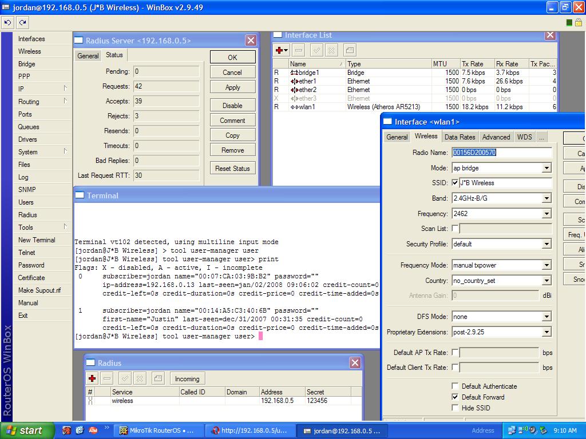Uncheck the Default Forward checkbox
Image resolution: width=586 pixels, height=439 pixels.
(x=456, y=397)
